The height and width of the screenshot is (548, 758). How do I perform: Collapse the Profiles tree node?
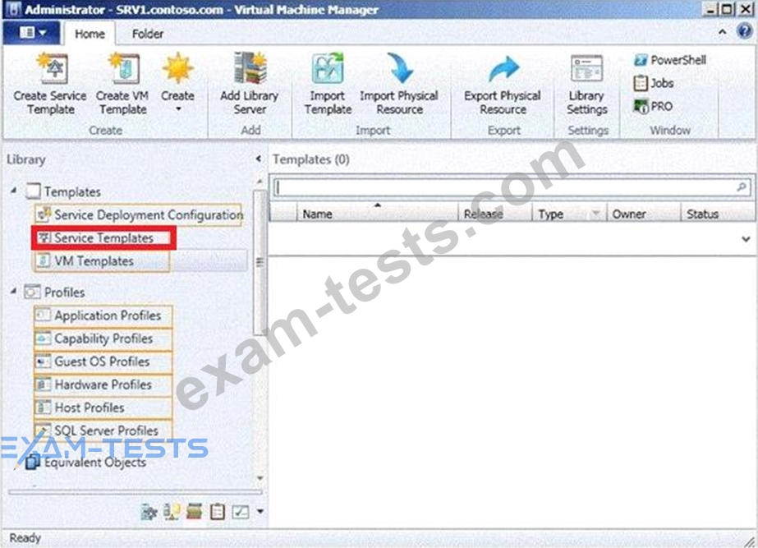pyautogui.click(x=13, y=292)
